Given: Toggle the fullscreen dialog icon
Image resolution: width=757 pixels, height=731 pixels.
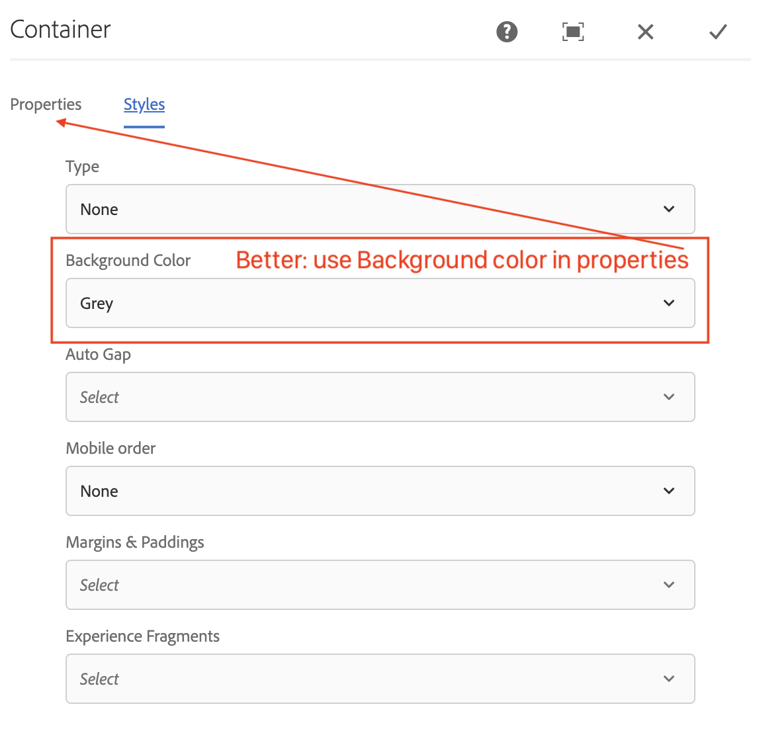Looking at the screenshot, I should pos(572,32).
